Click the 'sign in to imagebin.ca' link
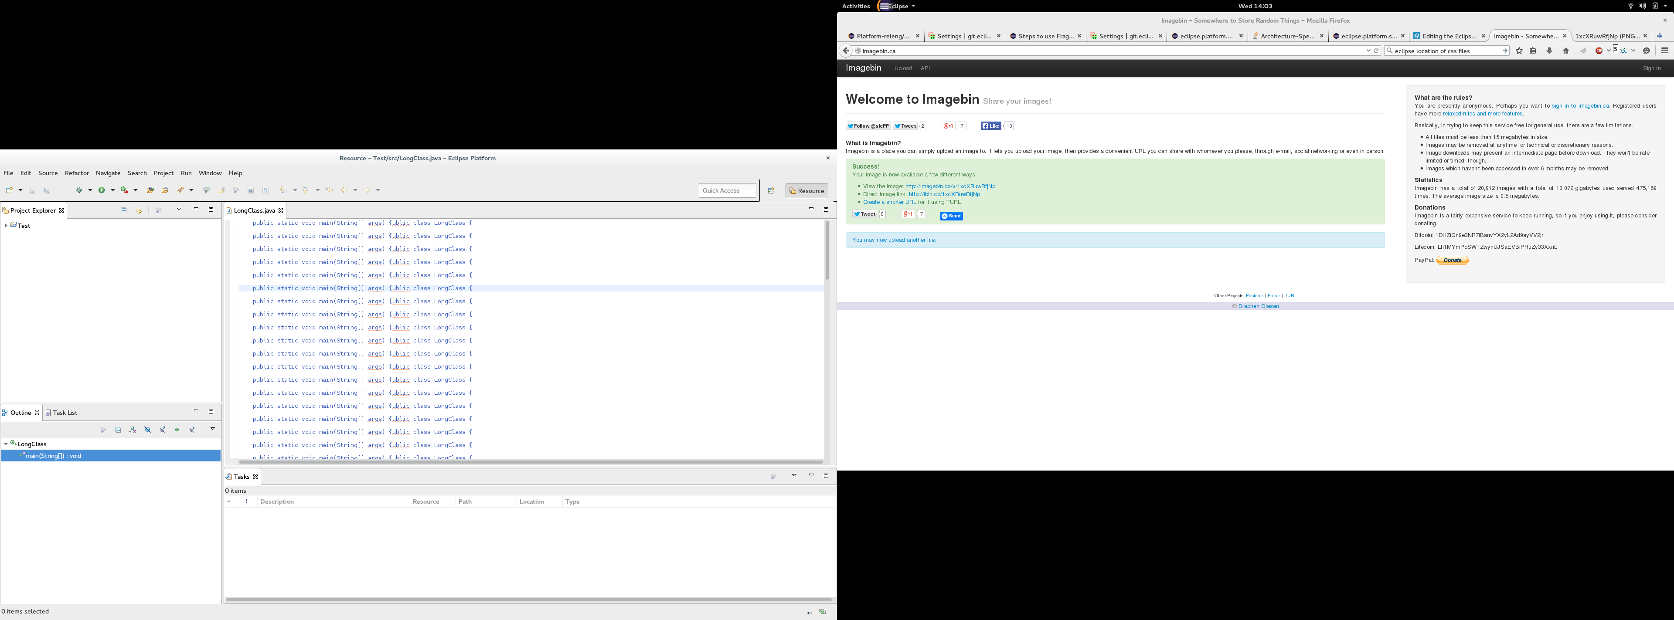 [1580, 106]
